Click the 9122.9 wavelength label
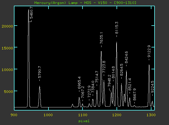The image size is (169, 125). 149,51
